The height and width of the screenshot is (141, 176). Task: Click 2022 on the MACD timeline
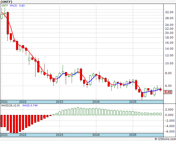(23, 135)
